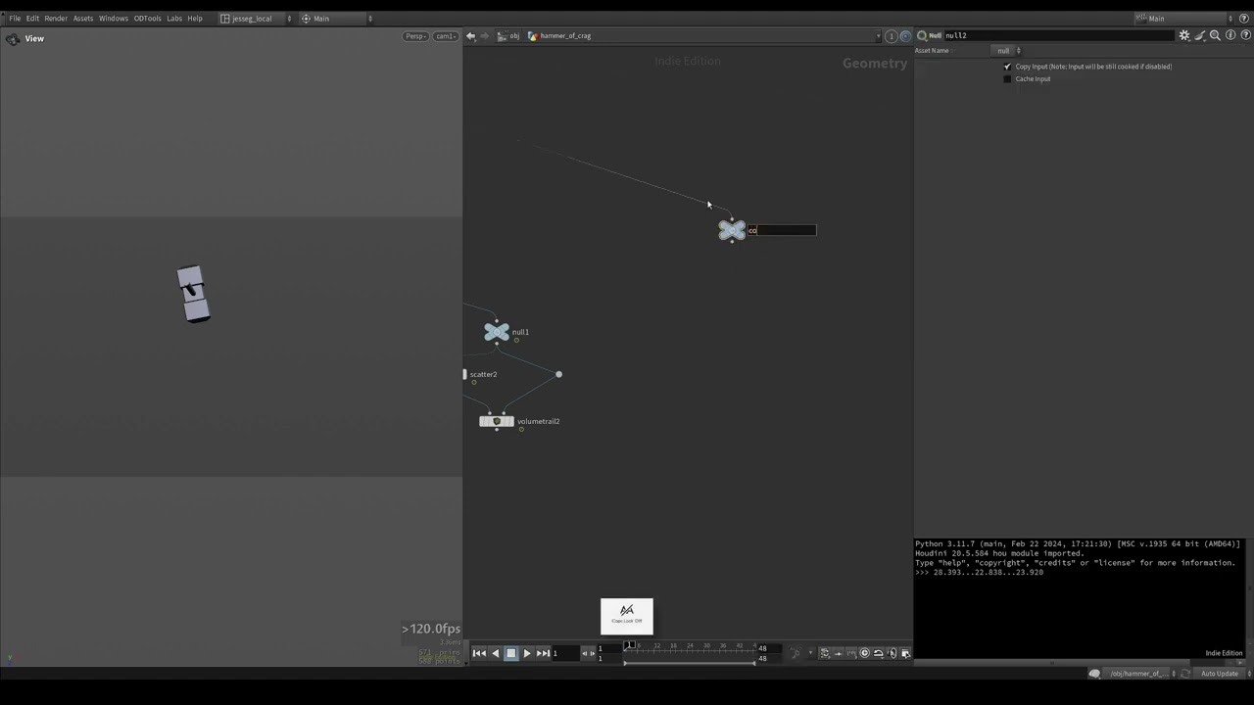Open the Render menu
The height and width of the screenshot is (705, 1254).
coord(56,19)
